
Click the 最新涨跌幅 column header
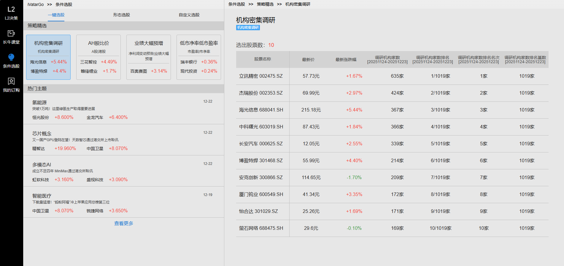(x=346, y=60)
